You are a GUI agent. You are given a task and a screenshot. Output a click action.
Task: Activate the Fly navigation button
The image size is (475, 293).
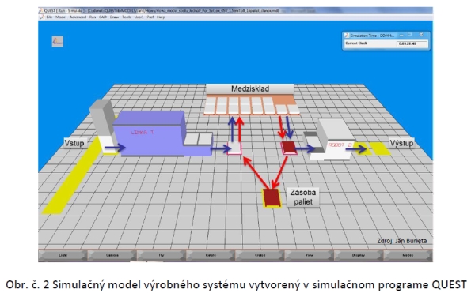pos(161,255)
